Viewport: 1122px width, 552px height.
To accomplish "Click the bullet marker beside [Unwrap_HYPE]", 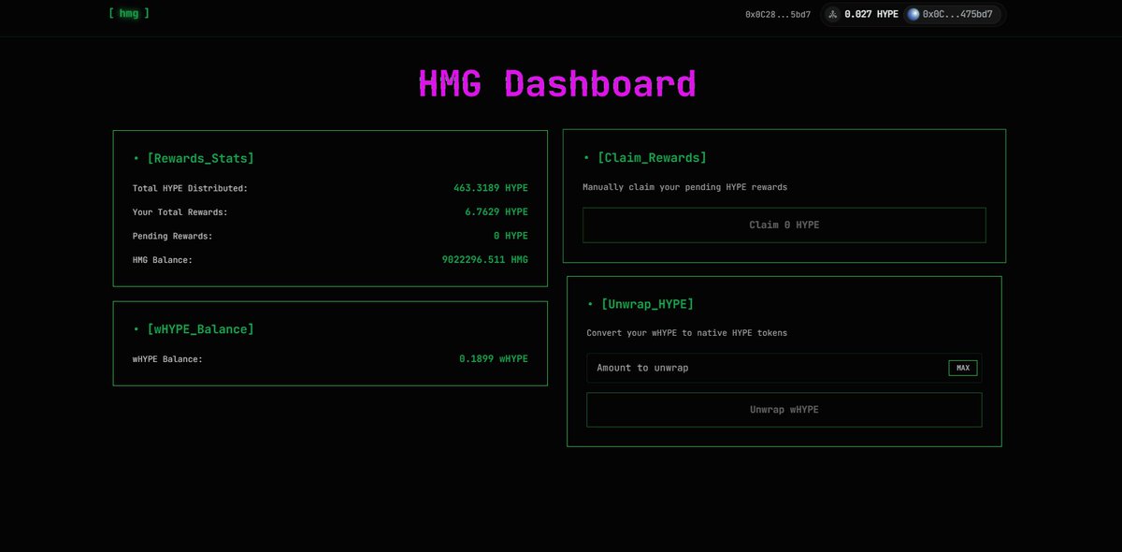I will (590, 303).
